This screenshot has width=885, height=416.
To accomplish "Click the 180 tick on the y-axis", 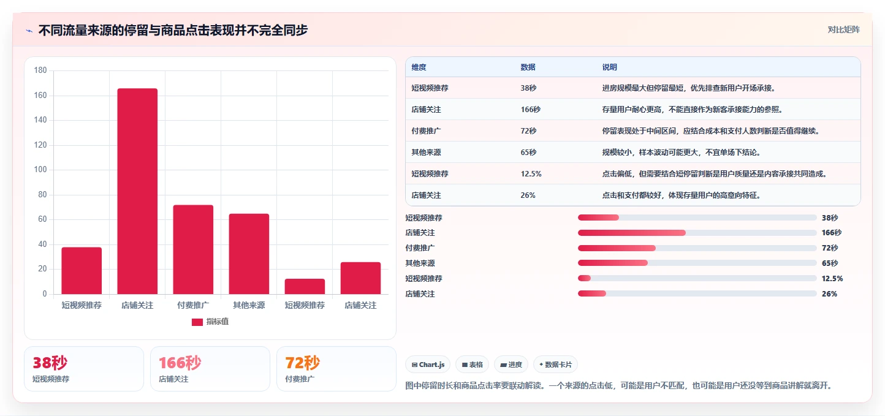I will pos(40,70).
